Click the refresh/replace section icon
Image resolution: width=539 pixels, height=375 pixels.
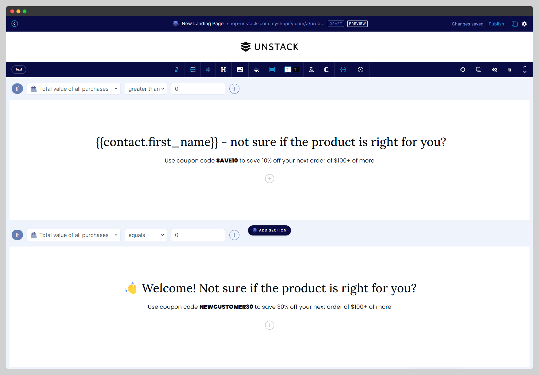(463, 70)
